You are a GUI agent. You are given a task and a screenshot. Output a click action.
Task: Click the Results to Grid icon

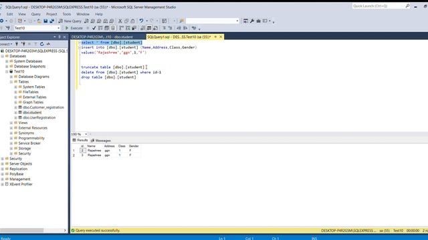click(x=149, y=28)
